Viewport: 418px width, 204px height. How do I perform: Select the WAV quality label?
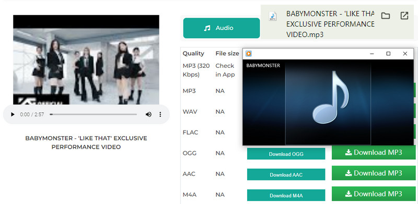coord(190,112)
